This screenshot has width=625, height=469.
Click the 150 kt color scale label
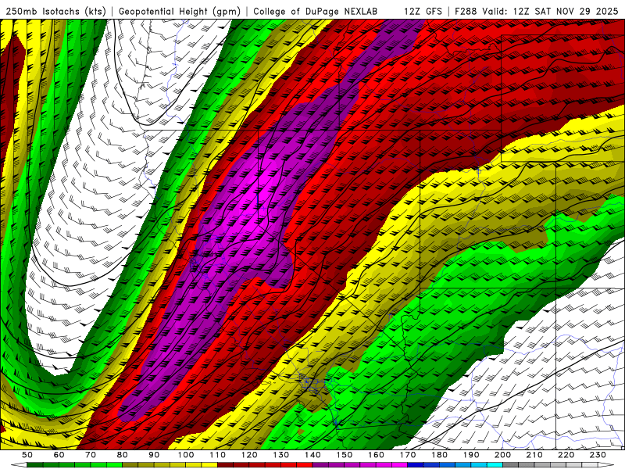pyautogui.click(x=345, y=455)
